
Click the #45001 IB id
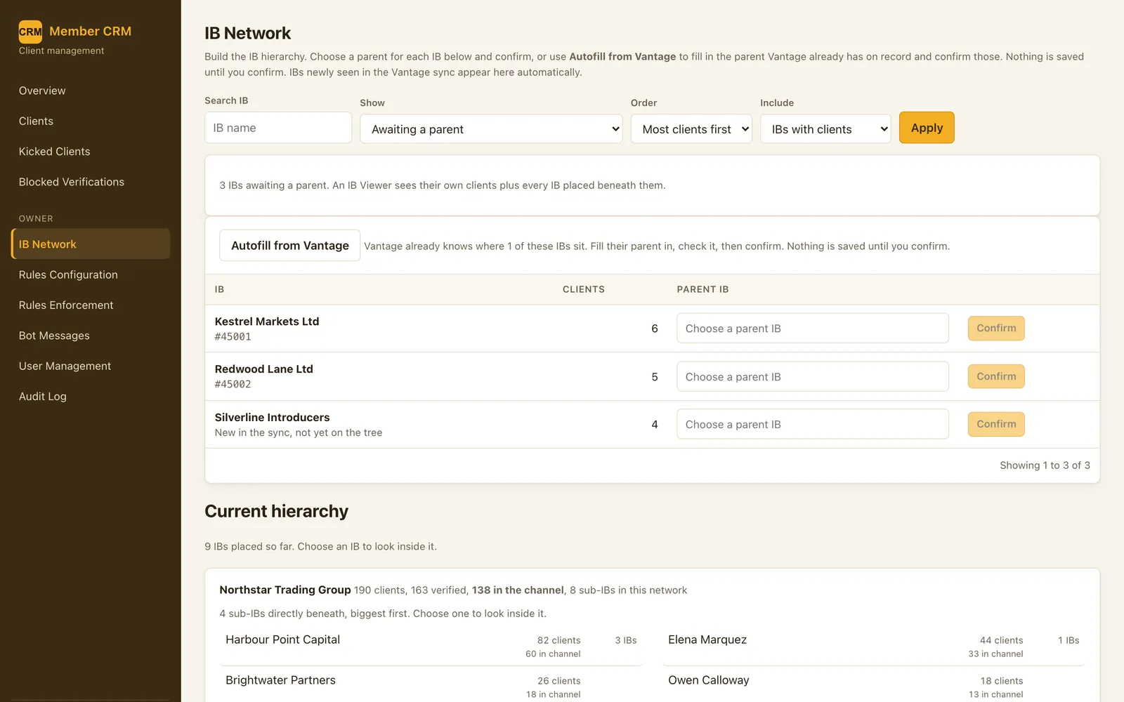click(x=233, y=337)
